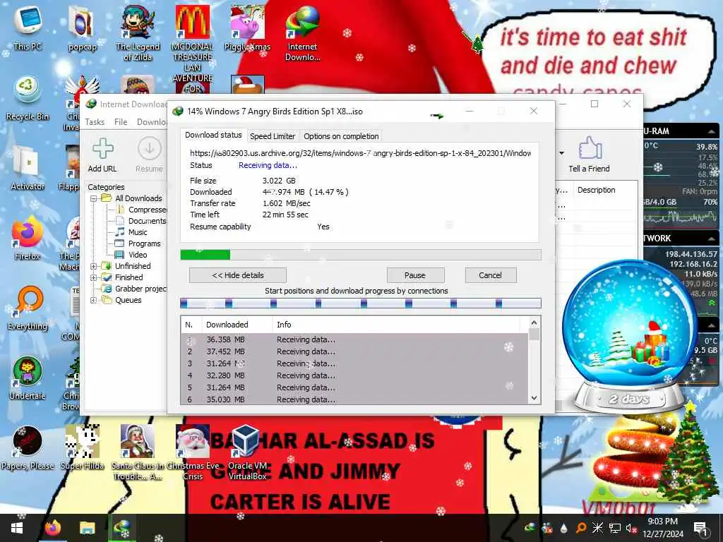Open the Everything search shortcut
The height and width of the screenshot is (542, 723).
tap(28, 308)
